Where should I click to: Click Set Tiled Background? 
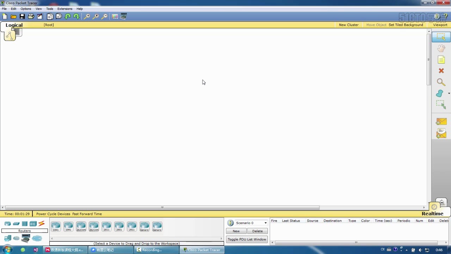[x=406, y=25]
